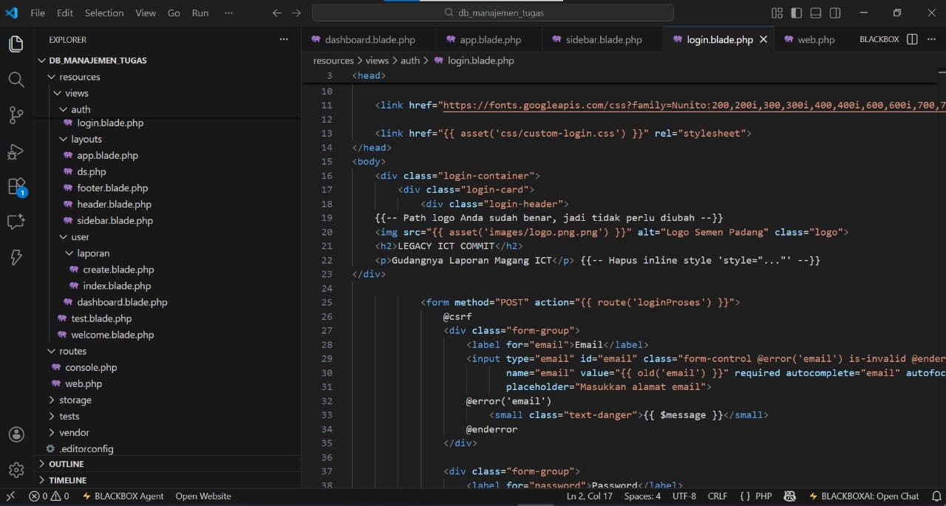Open the Extensions view icon
946x506 pixels.
16,186
